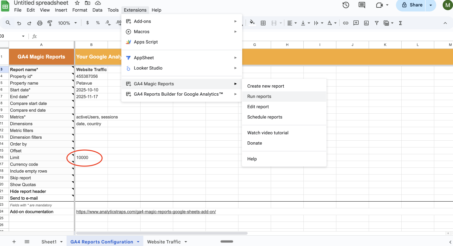453x246 pixels.
Task: Show the all sheets list
Action: (27, 241)
